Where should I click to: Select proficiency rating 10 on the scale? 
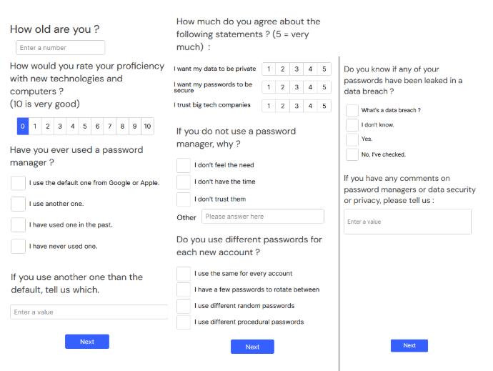pos(147,127)
